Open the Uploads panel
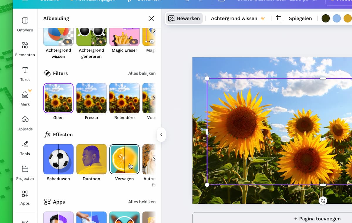This screenshot has height=223, width=352. [25, 123]
